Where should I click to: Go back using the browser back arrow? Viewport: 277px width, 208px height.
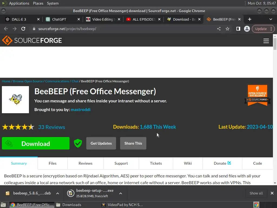pyautogui.click(x=6, y=29)
